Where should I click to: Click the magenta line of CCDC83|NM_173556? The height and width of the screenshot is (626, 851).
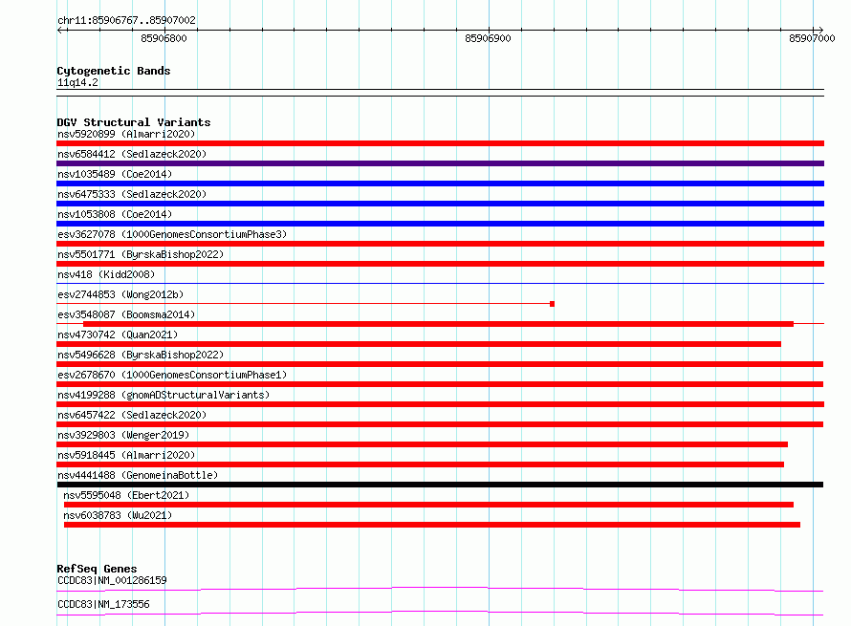440,613
